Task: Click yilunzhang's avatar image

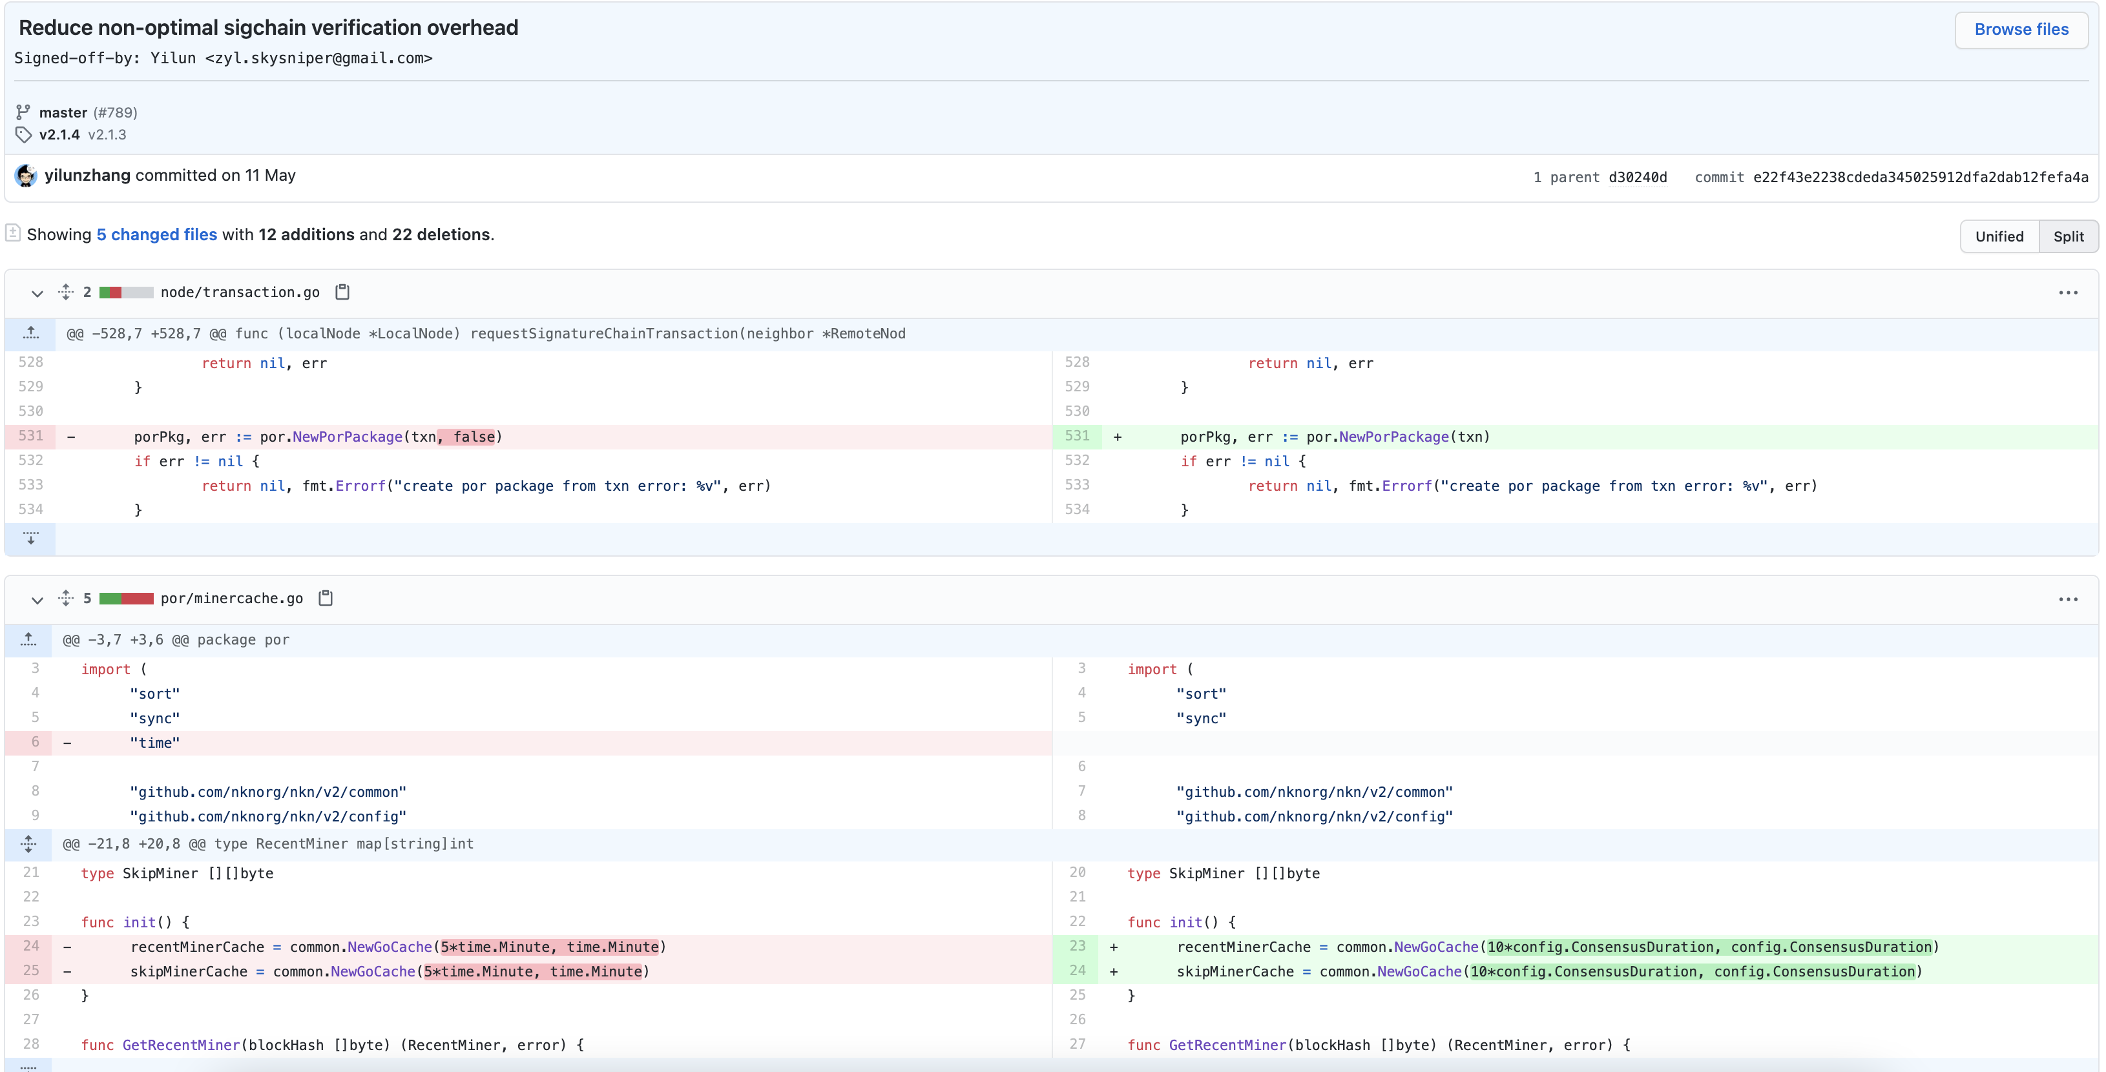Action: (x=25, y=176)
